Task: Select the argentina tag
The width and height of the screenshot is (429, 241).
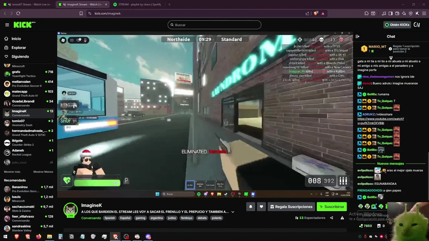Action: click(x=157, y=218)
